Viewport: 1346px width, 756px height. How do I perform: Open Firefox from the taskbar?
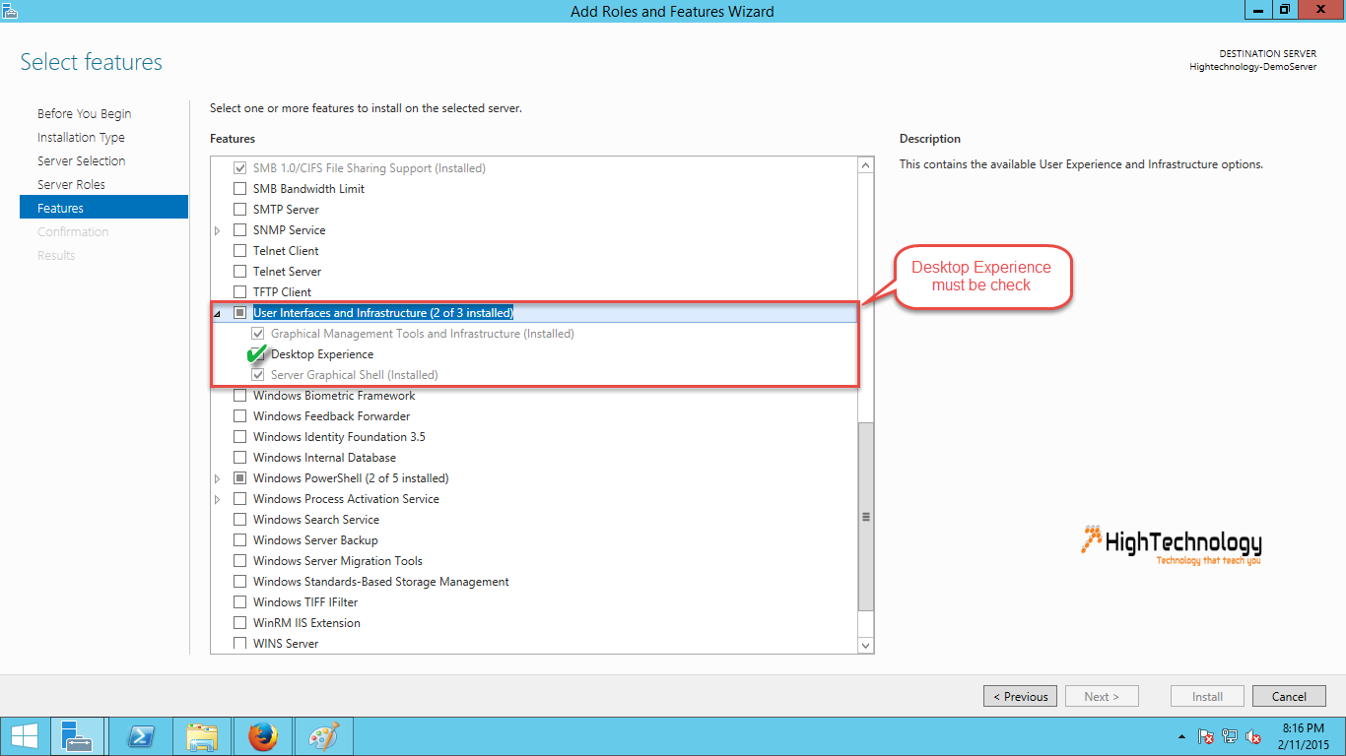pyautogui.click(x=262, y=736)
